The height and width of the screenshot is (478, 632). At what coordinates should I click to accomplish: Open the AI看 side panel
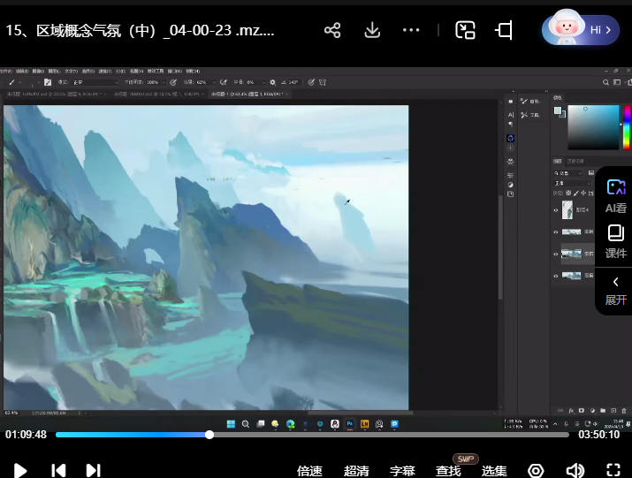[615, 196]
